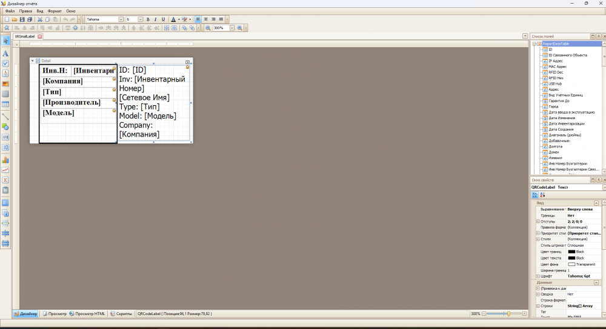Image resolution: width=606 pixels, height=329 pixels.
Task: Toggle Underline formatting
Action: click(x=163, y=19)
